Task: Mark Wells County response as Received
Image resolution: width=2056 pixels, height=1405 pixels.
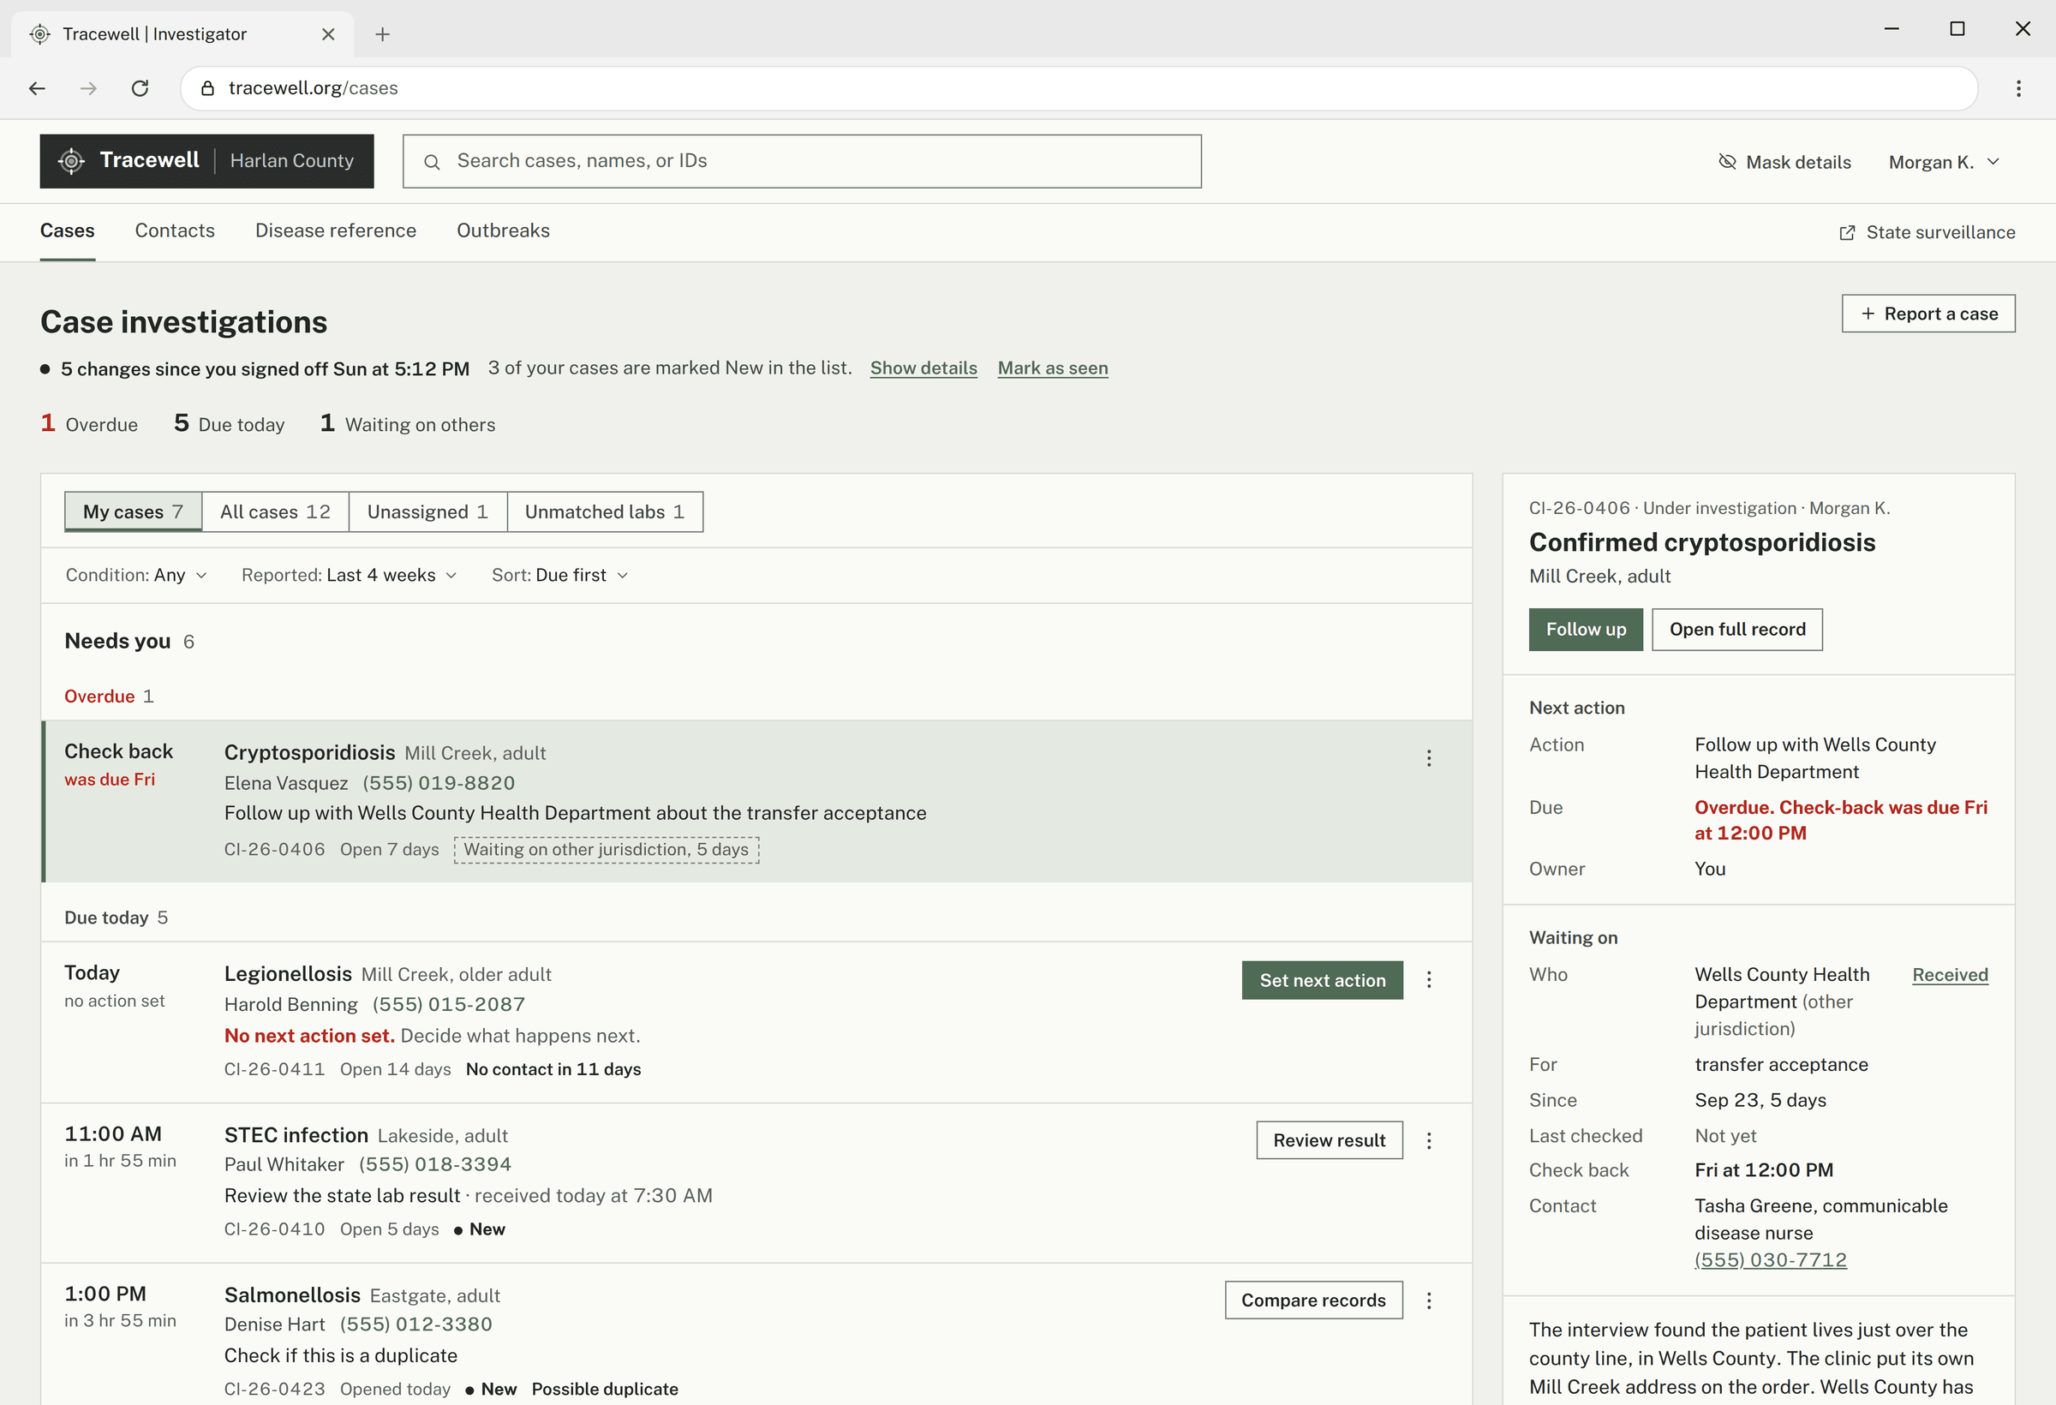Action: (x=1950, y=975)
